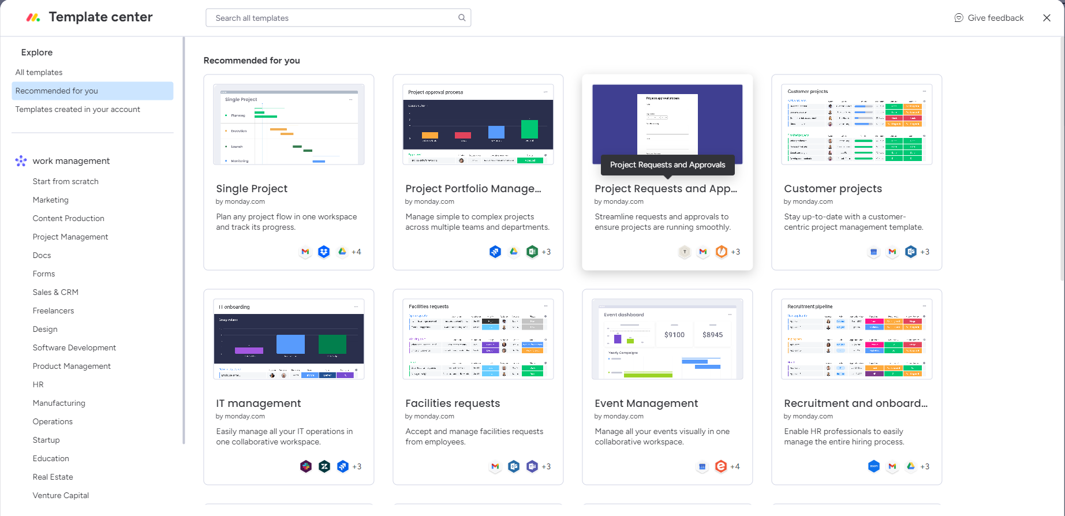Click Google Calendar icon on Customer projects card
The height and width of the screenshot is (516, 1065).
pos(874,252)
